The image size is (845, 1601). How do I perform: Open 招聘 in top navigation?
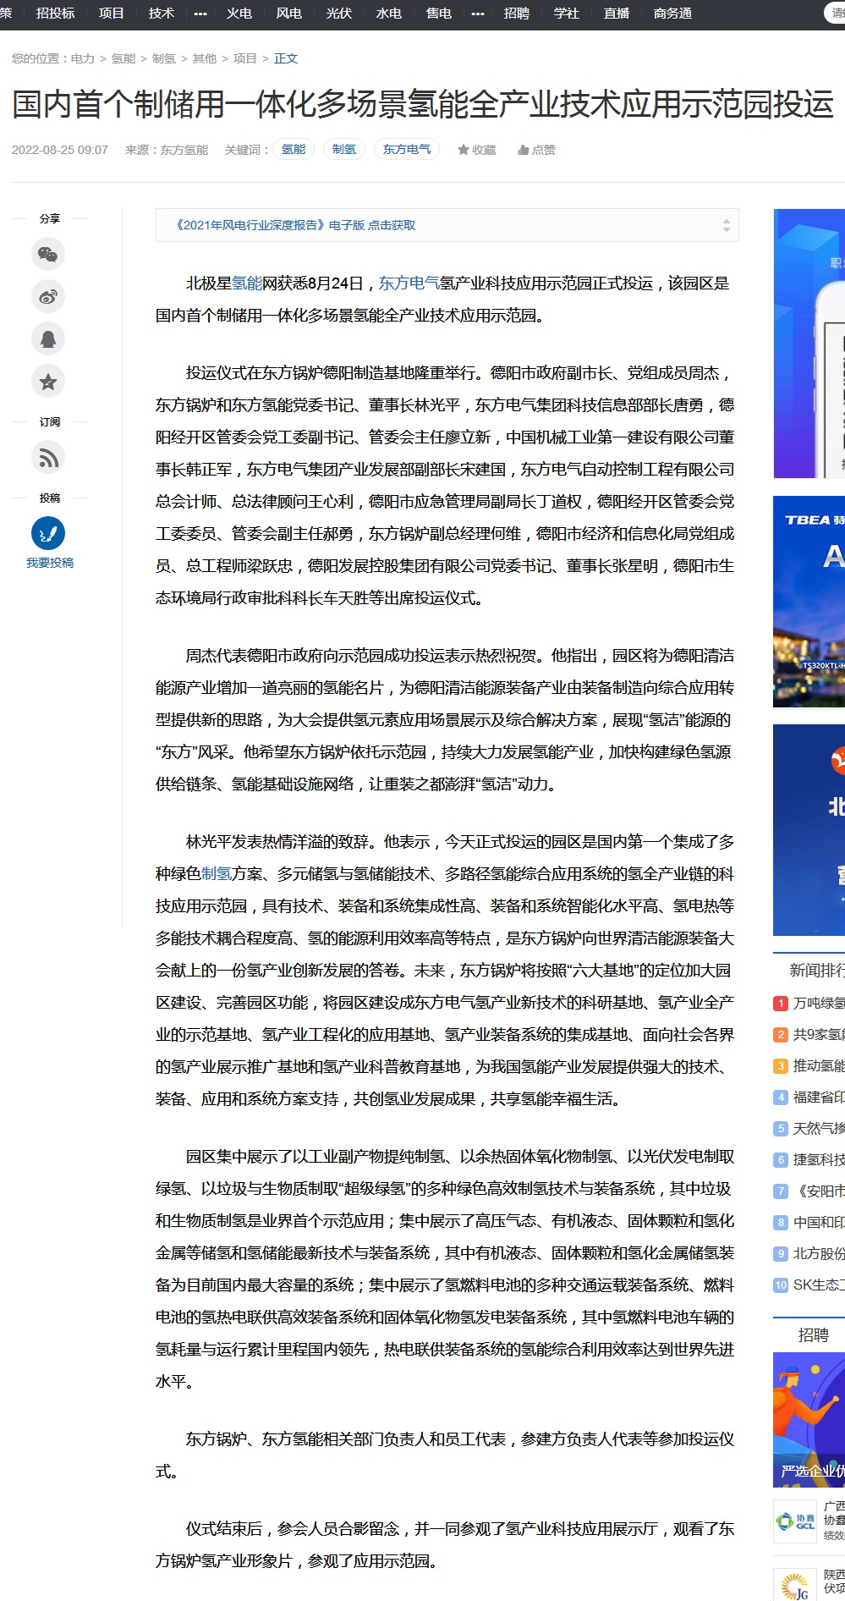click(x=517, y=14)
